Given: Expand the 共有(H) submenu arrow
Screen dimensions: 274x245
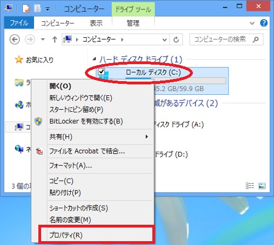Looking at the screenshot, I should (147, 136).
